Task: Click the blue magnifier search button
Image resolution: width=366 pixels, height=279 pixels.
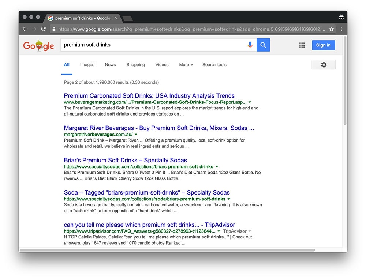Action: tap(263, 45)
